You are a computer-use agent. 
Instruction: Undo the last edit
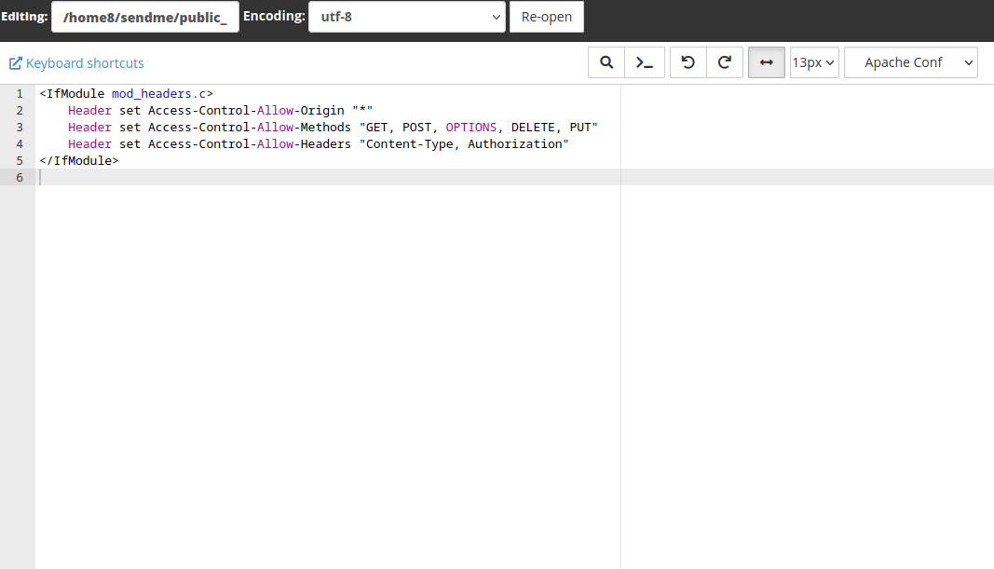(688, 62)
